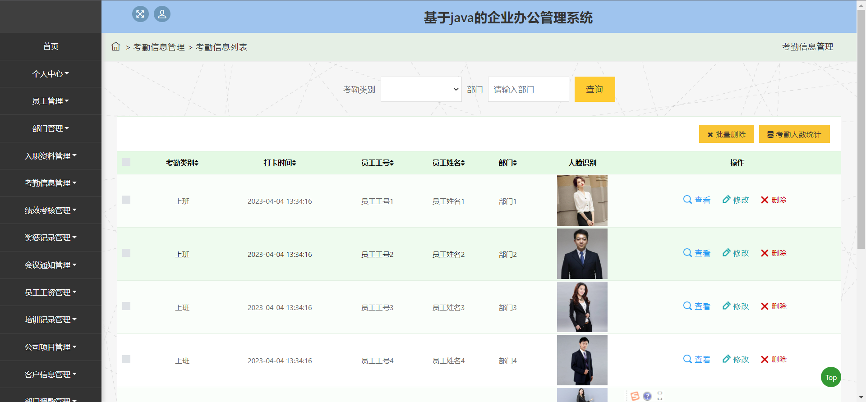Sort by 部门 column arrows
866x402 pixels.
coord(515,163)
